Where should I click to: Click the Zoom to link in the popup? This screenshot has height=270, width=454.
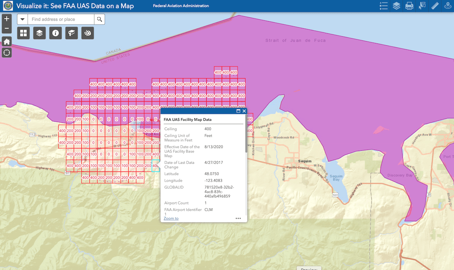tap(171, 218)
